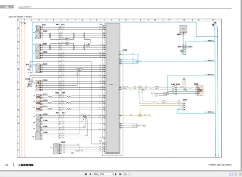Image resolution: width=242 pixels, height=177 pixels.
Task: Click the X7 connector label
Action: [100, 141]
